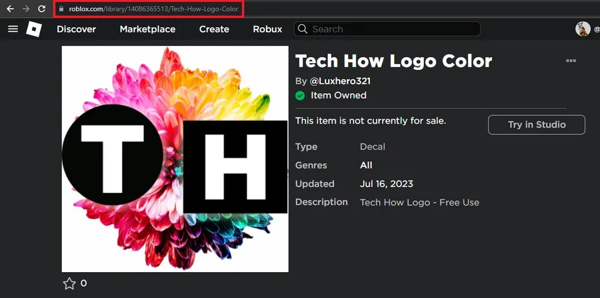The width and height of the screenshot is (600, 298).
Task: Focus the Roblox Search field
Action: click(x=387, y=29)
